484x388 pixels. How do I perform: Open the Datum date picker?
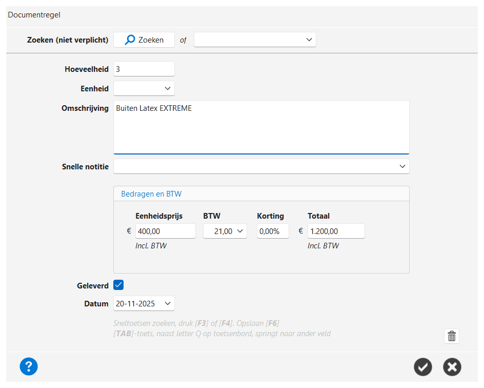click(x=144, y=304)
